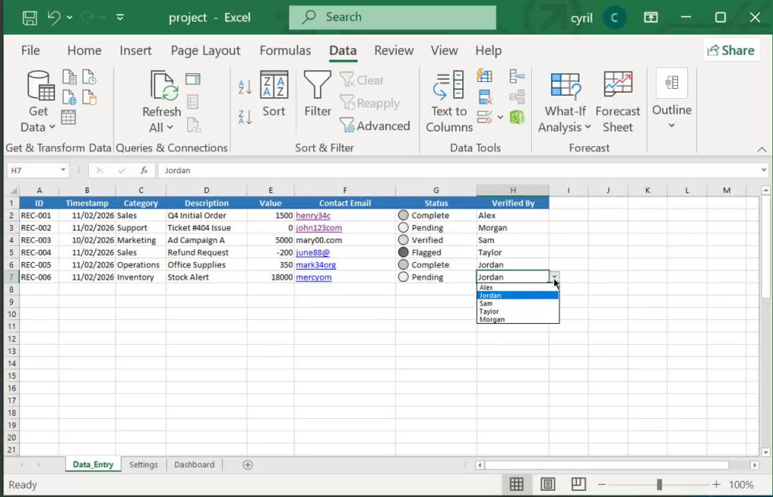Choose Alex from dropdown list
This screenshot has height=497, width=773.
pyautogui.click(x=518, y=288)
